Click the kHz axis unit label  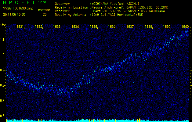3,25
